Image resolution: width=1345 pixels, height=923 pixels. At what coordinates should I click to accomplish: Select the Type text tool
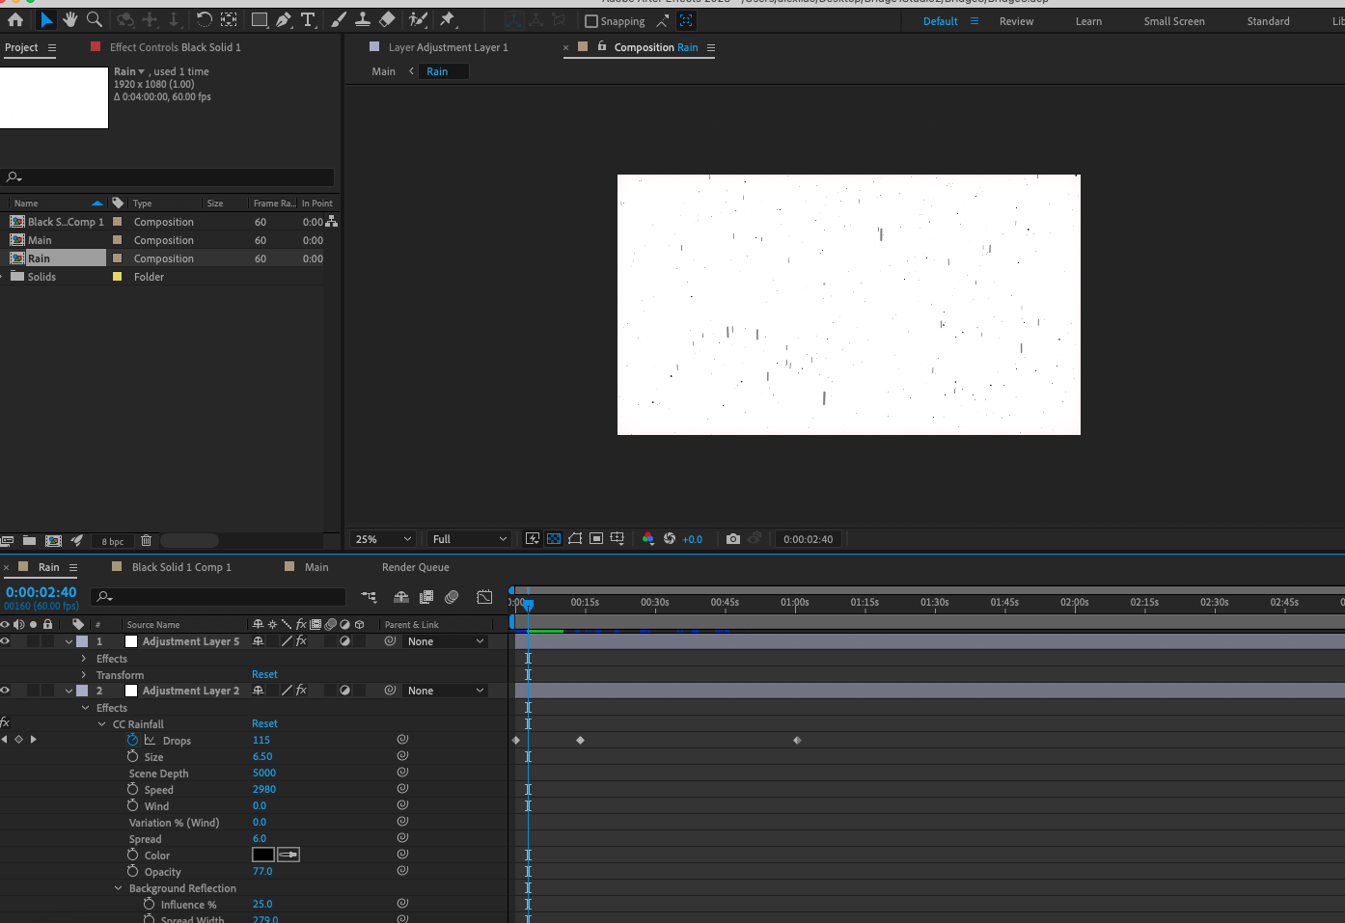(x=308, y=19)
